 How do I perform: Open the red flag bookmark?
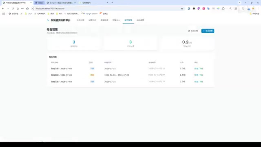[x=104, y=13]
